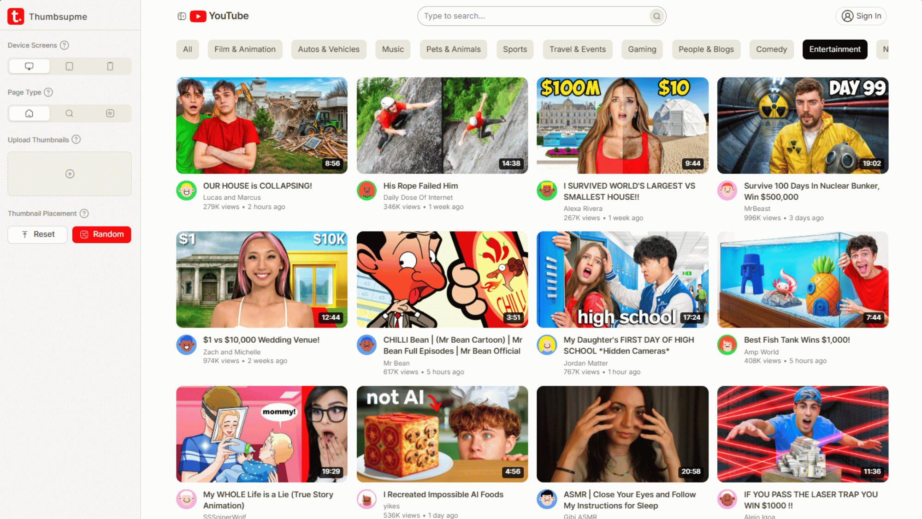The width and height of the screenshot is (922, 519).
Task: Click the sidebar layout icon beside YouTube logo
Action: coord(181,16)
